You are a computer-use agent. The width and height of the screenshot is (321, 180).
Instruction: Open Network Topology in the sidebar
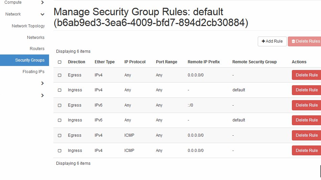click(x=28, y=26)
